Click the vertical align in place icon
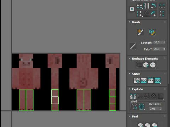 click(x=147, y=6)
